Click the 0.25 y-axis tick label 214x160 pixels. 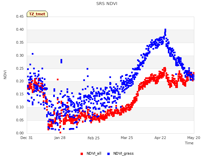[20, 68]
